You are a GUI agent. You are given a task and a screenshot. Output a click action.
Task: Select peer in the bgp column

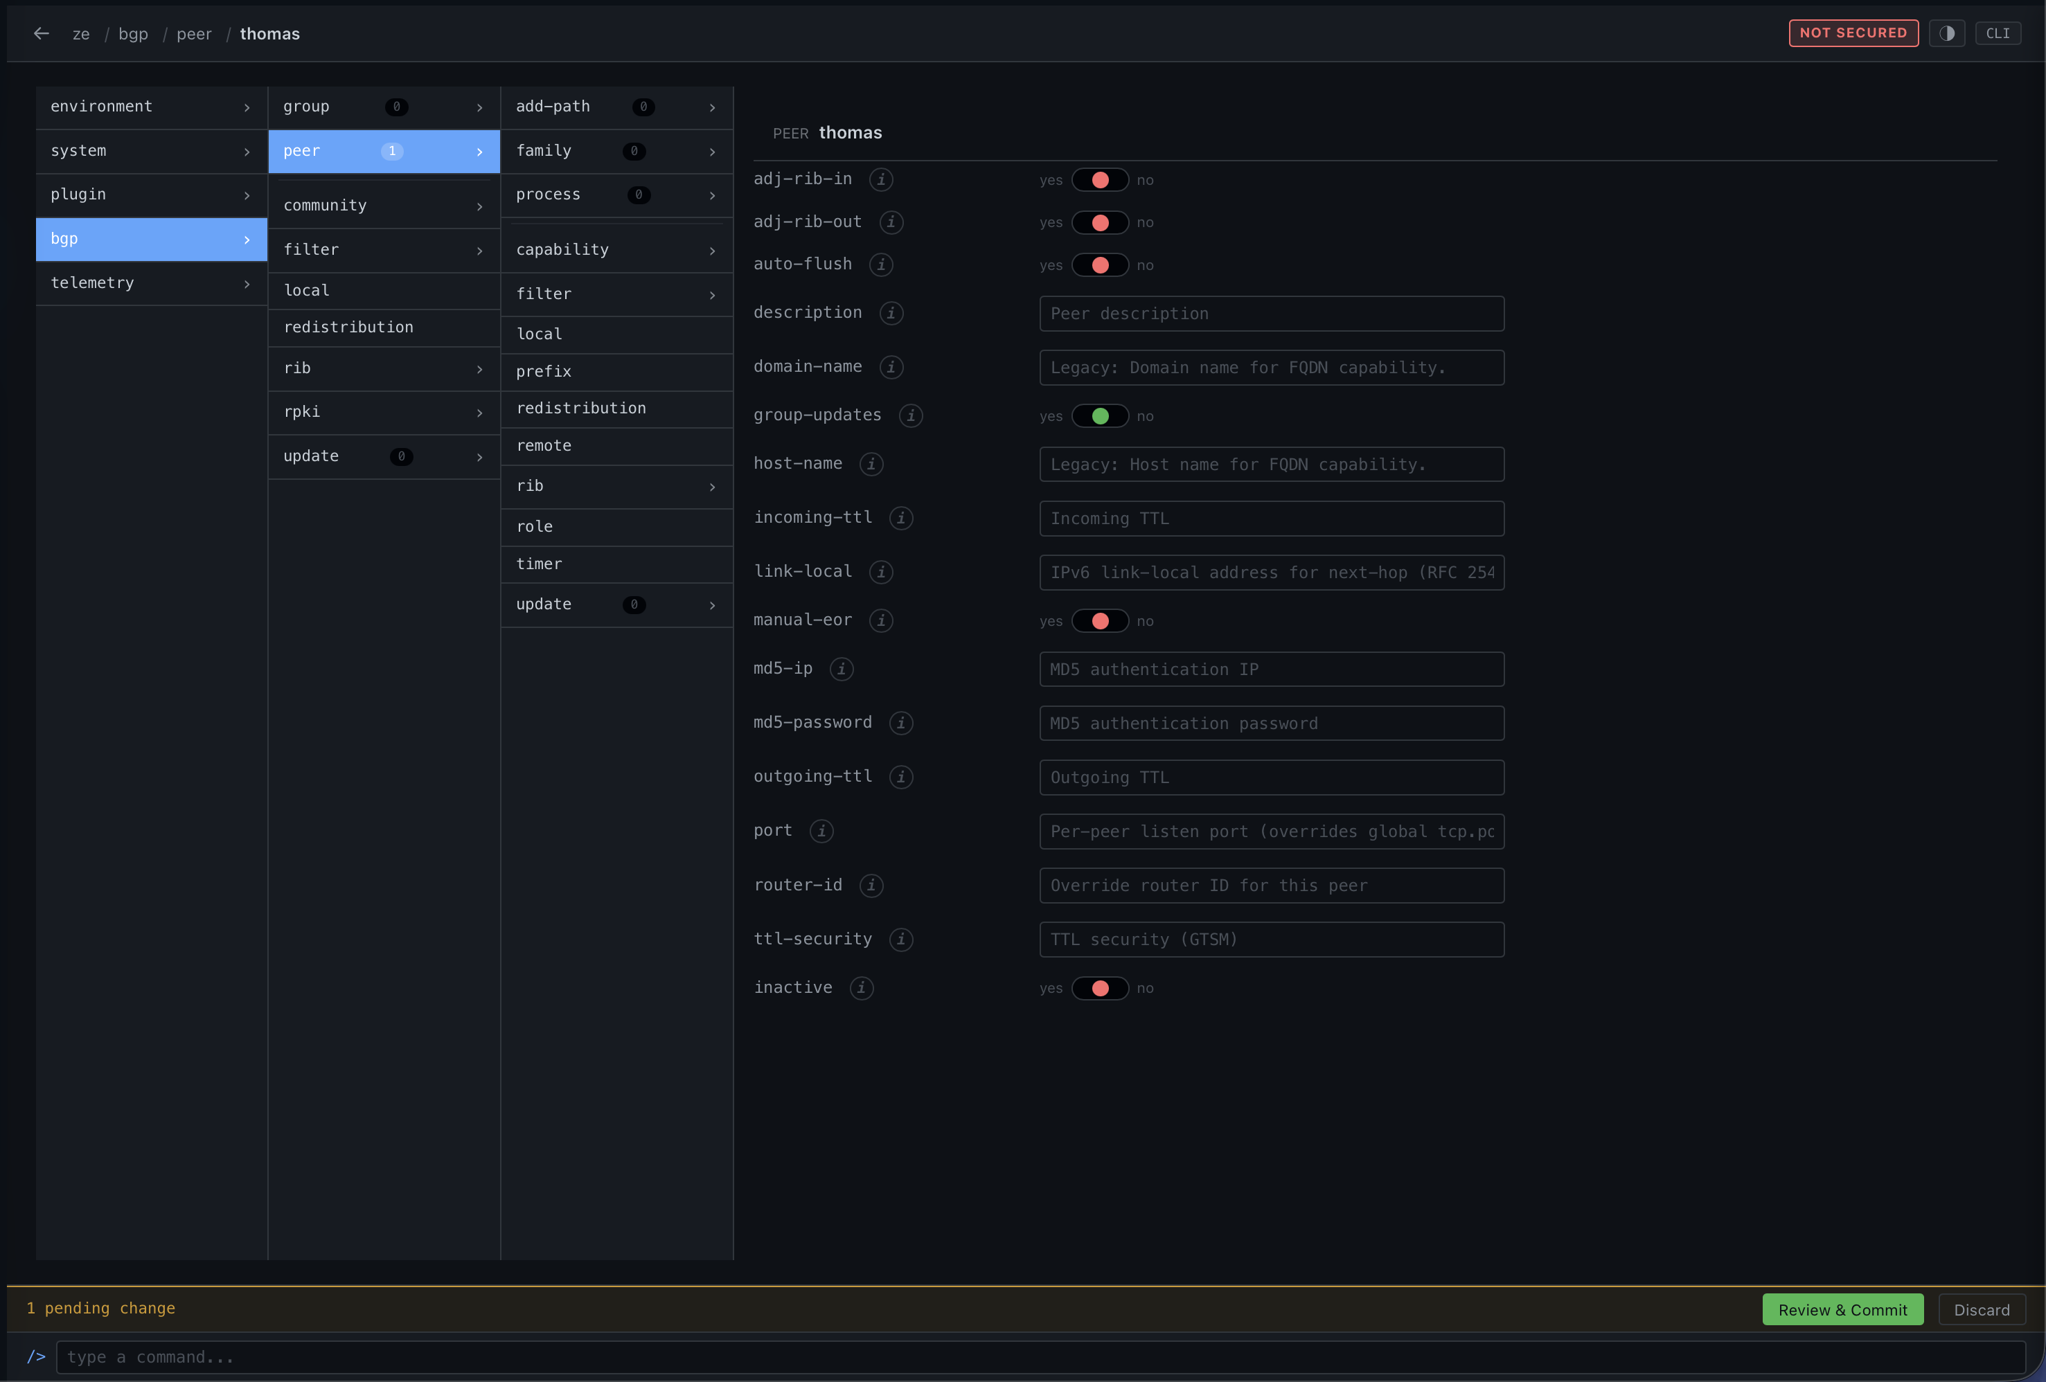click(x=384, y=150)
